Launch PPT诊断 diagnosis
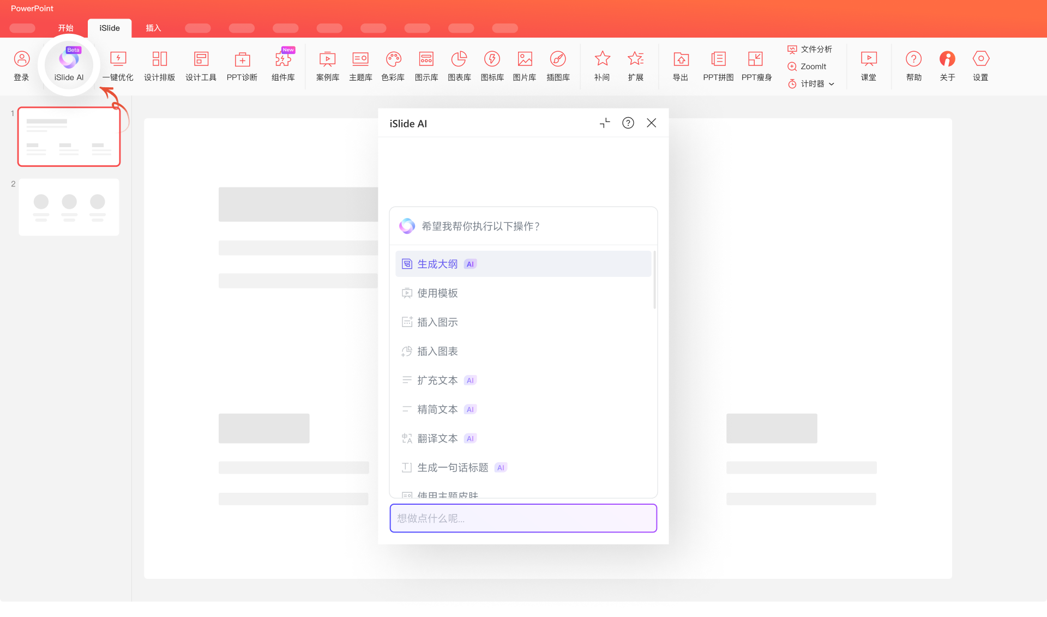The height and width of the screenshot is (617, 1047). [x=242, y=65]
